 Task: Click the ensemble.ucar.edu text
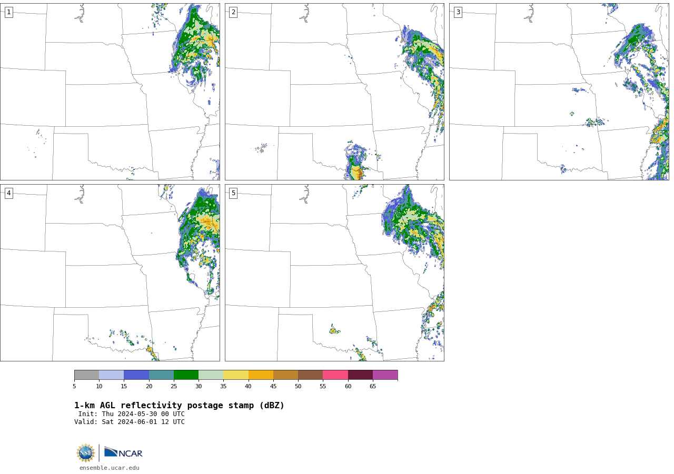pyautogui.click(x=110, y=468)
